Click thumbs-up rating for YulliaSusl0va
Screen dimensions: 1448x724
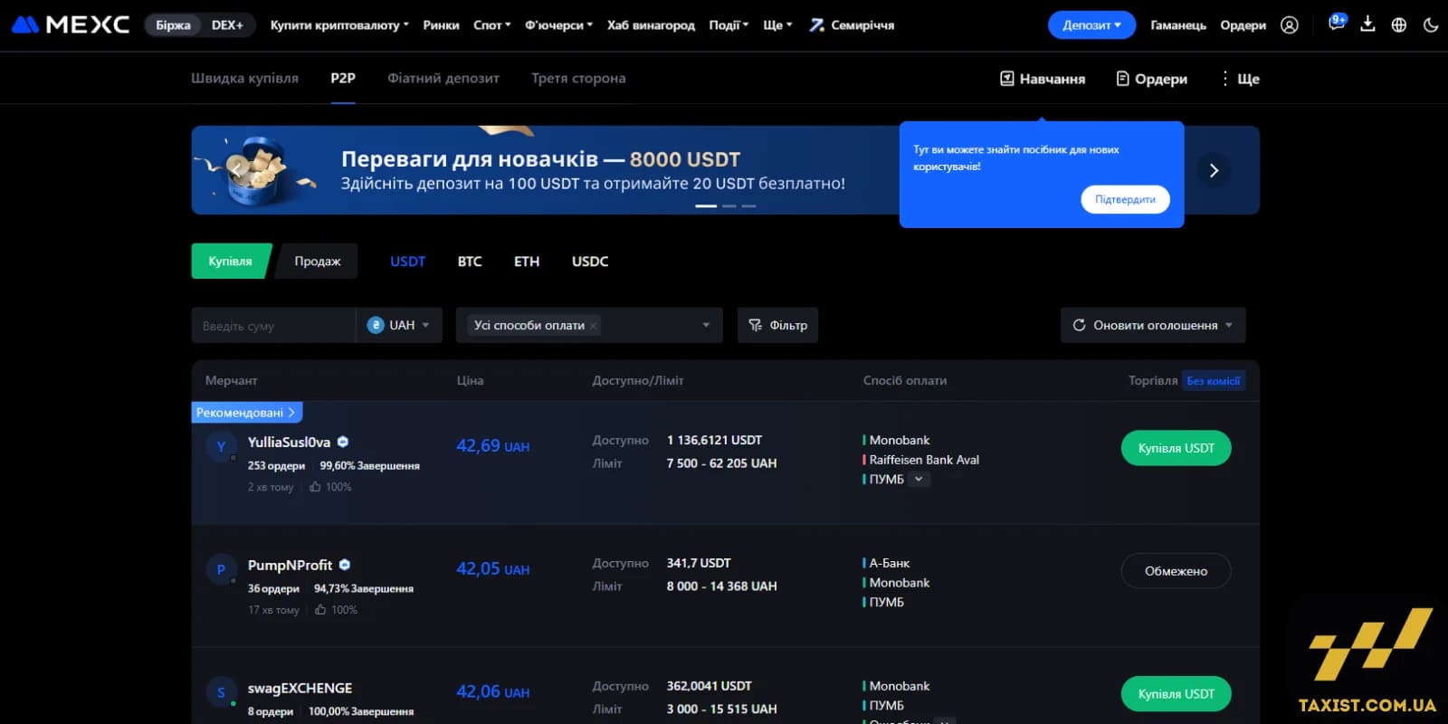[x=315, y=487]
